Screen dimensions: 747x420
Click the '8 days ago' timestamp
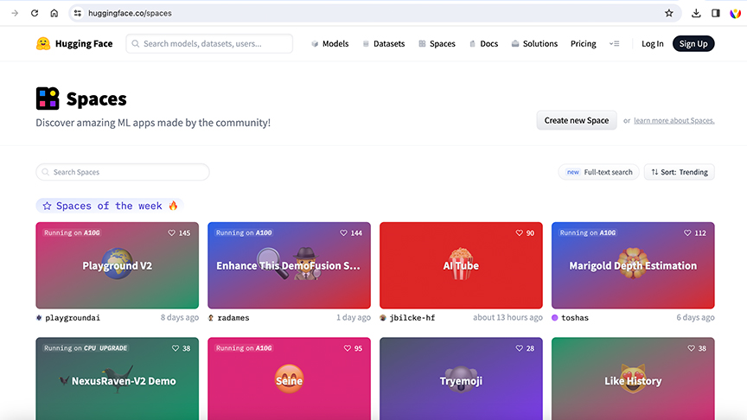click(x=180, y=317)
